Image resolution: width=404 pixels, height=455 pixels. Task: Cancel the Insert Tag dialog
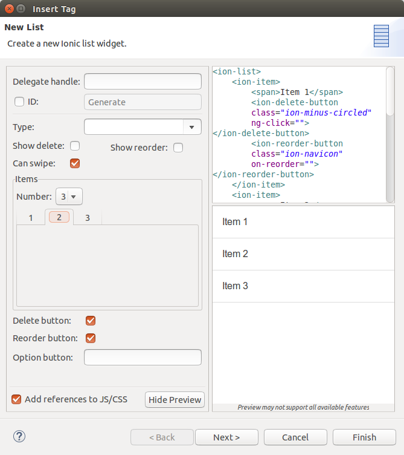point(295,437)
